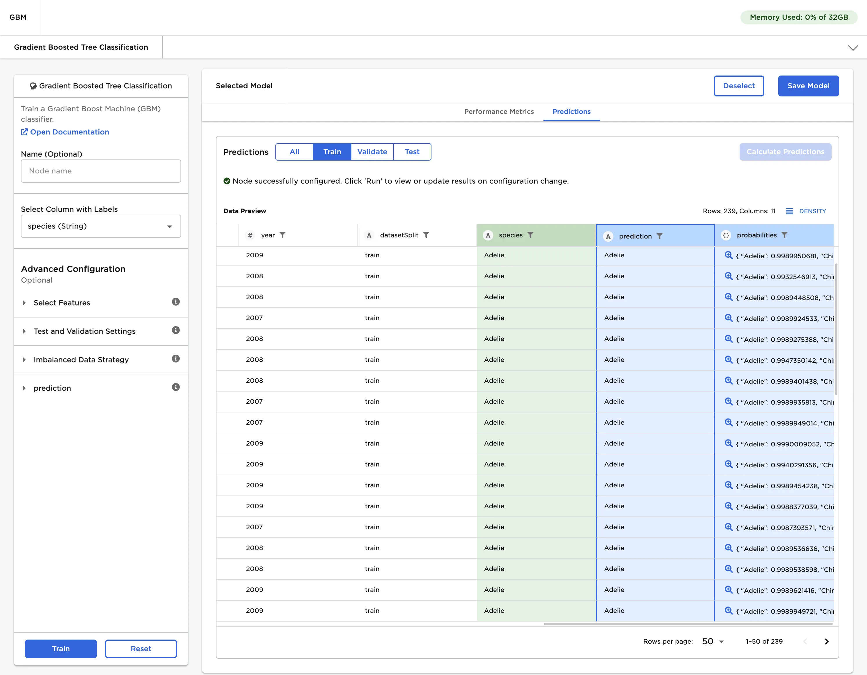Viewport: 867px width, 675px height.
Task: Click horizontal scrollbar of data table
Action: click(x=688, y=624)
